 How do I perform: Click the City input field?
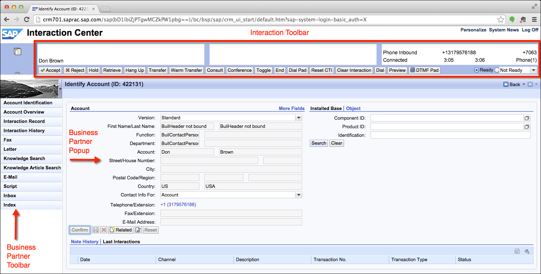[x=231, y=169]
